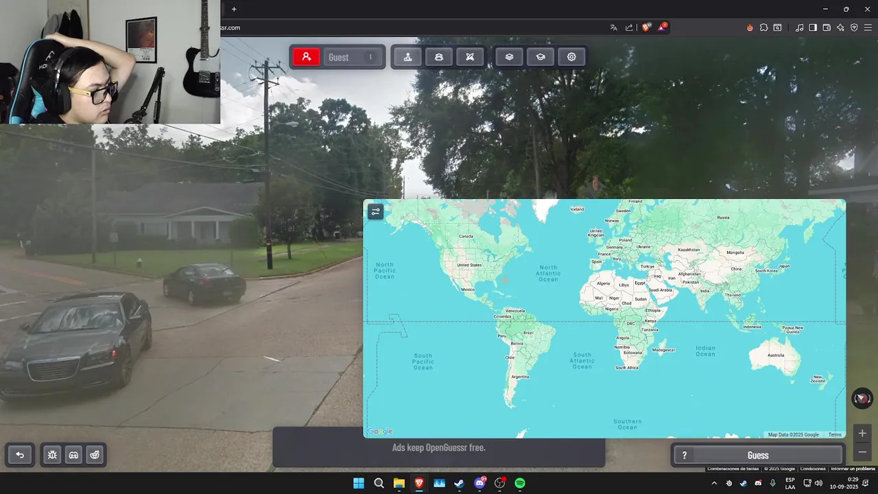Open the taskbar volume control
Image resolution: width=878 pixels, height=494 pixels.
tap(818, 483)
